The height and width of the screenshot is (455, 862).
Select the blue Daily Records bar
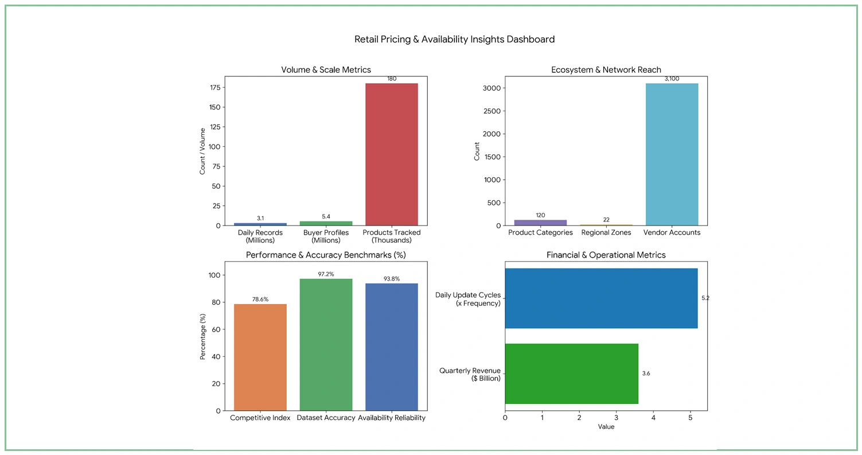pos(260,224)
